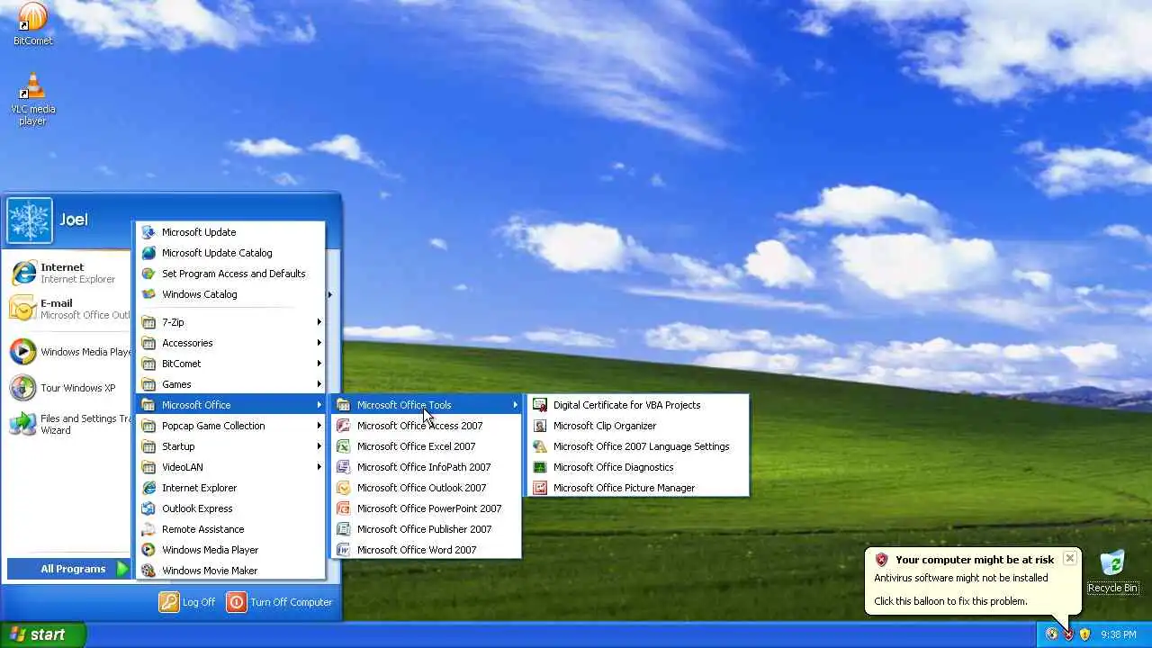This screenshot has height=648, width=1152.
Task: Click the Excel 2007 program icon
Action: click(343, 446)
